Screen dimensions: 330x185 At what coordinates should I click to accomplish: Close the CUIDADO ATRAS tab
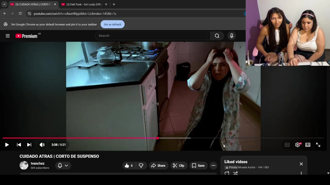[x=55, y=4]
